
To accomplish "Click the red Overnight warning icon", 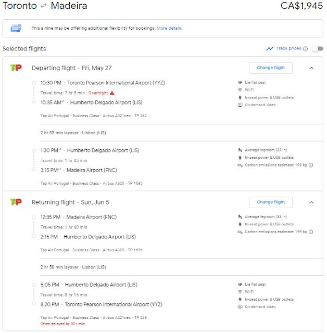I will (112, 93).
